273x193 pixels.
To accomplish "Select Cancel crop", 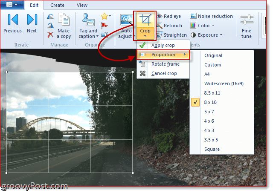I will click(x=163, y=73).
